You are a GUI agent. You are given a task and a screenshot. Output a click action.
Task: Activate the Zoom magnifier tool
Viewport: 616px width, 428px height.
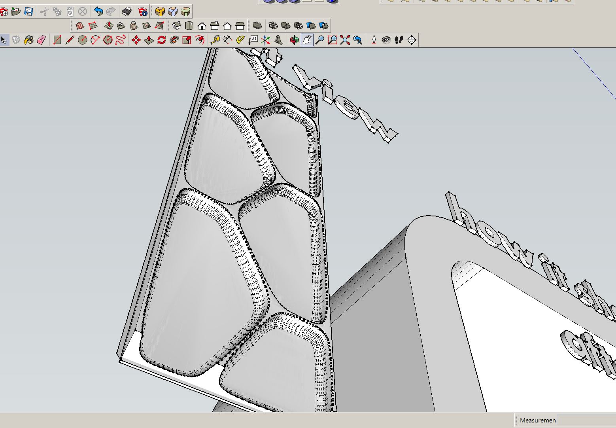320,40
